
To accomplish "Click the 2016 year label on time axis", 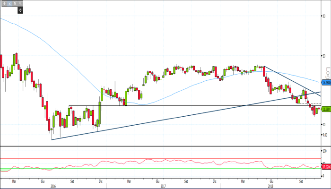I will [x=53, y=186].
